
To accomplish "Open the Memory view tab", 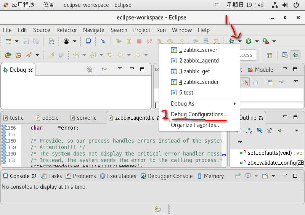I will pos(211,176).
